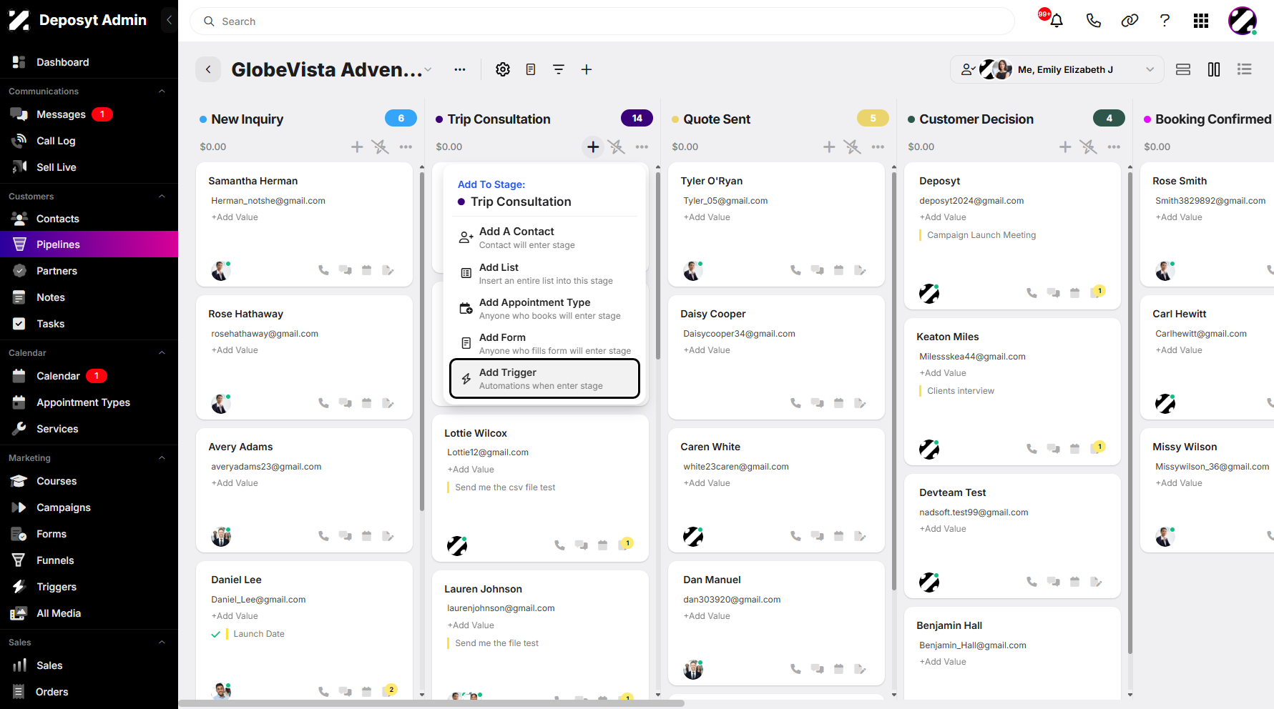The image size is (1274, 709).
Task: Select Add Appointment Type option
Action: click(x=544, y=309)
